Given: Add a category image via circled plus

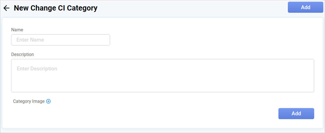Looking at the screenshot, I should [x=49, y=101].
